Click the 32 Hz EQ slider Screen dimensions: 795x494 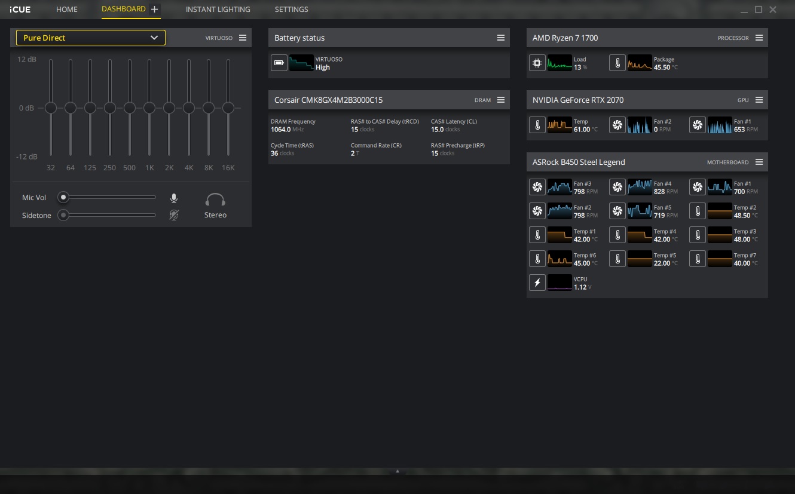pyautogui.click(x=51, y=108)
